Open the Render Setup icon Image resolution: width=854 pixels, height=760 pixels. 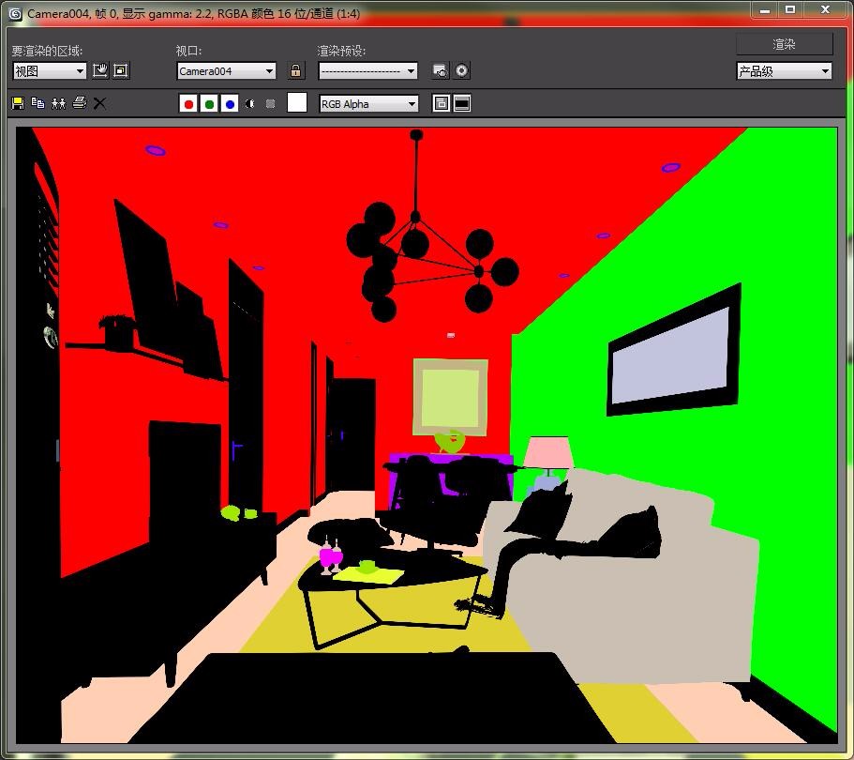click(x=440, y=70)
